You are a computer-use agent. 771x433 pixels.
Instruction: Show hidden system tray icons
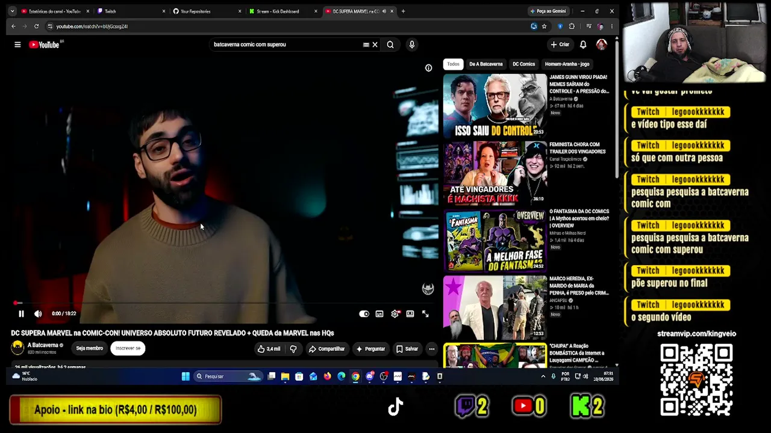(x=543, y=376)
